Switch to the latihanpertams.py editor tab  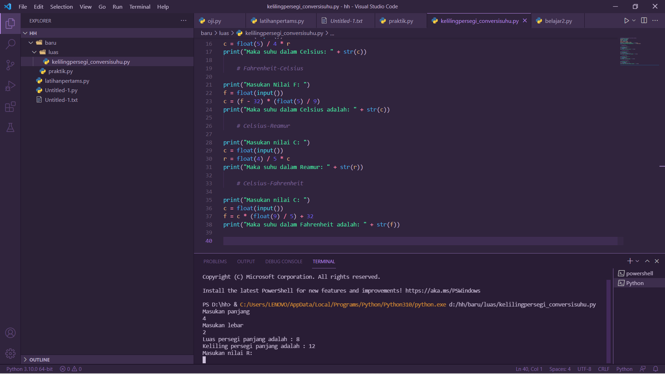(x=281, y=21)
